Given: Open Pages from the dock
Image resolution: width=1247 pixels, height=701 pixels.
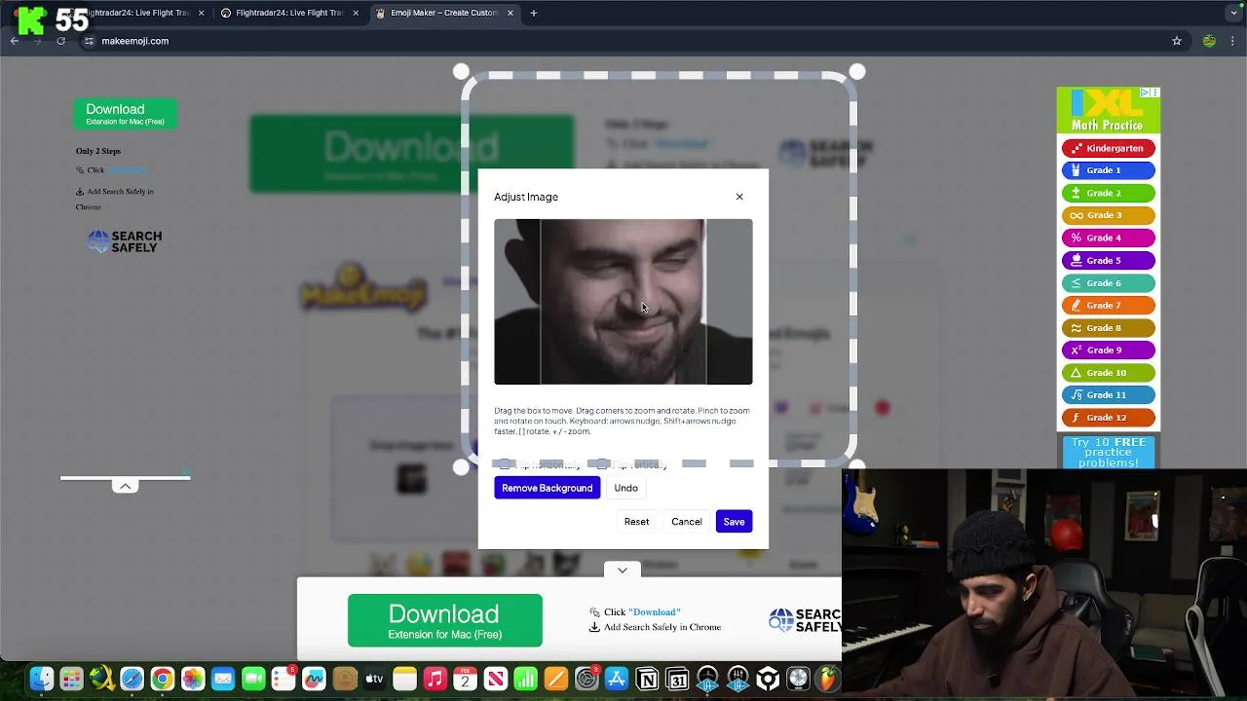Looking at the screenshot, I should tap(555, 679).
